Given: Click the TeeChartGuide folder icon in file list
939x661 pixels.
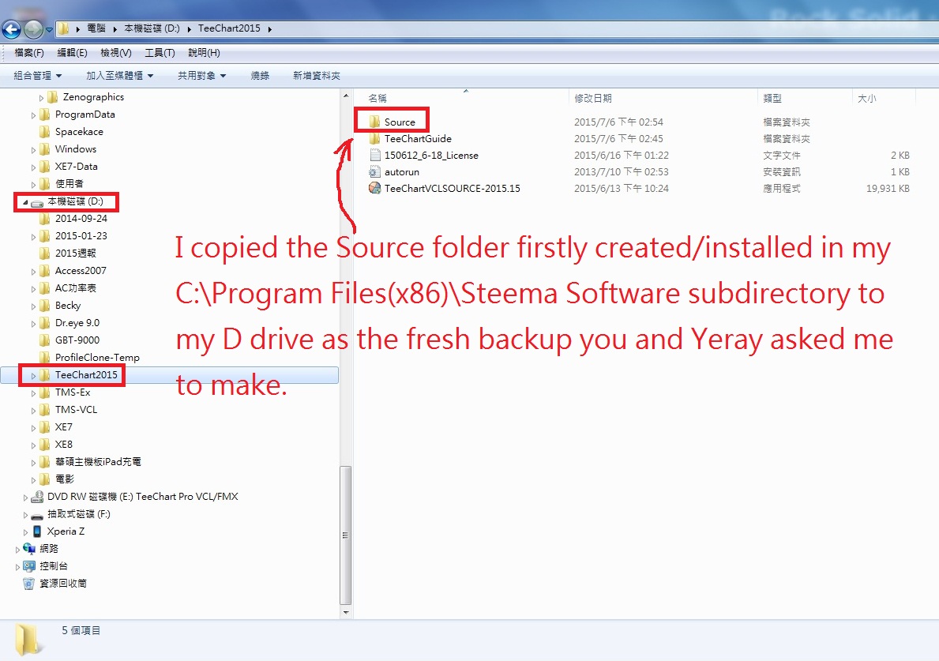Looking at the screenshot, I should pyautogui.click(x=375, y=139).
